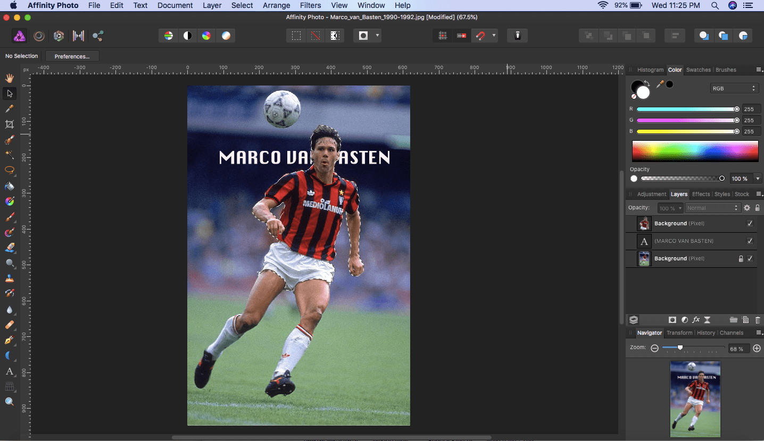Open the RGB color model dropdown
764x441 pixels.
[734, 89]
